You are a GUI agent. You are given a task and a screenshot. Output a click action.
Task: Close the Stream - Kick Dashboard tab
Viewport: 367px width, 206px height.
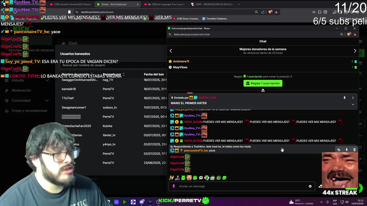click(138, 4)
